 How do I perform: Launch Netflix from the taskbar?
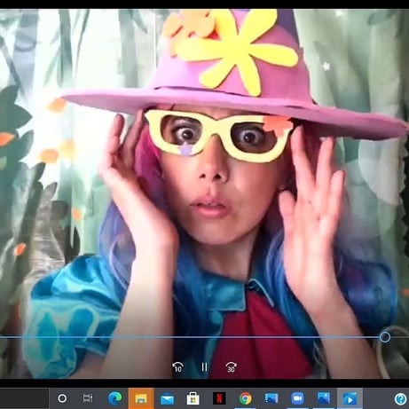click(x=219, y=398)
